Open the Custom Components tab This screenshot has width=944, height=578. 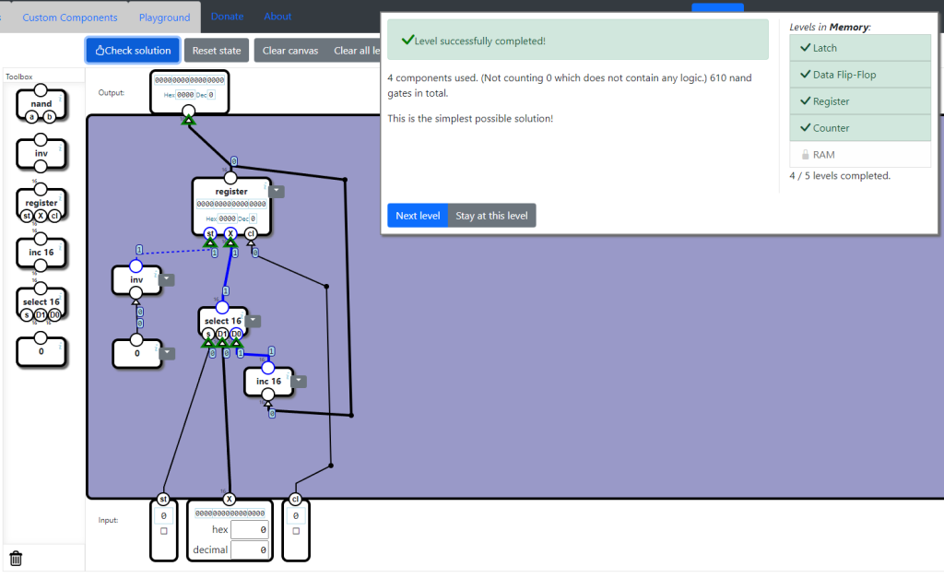[70, 18]
